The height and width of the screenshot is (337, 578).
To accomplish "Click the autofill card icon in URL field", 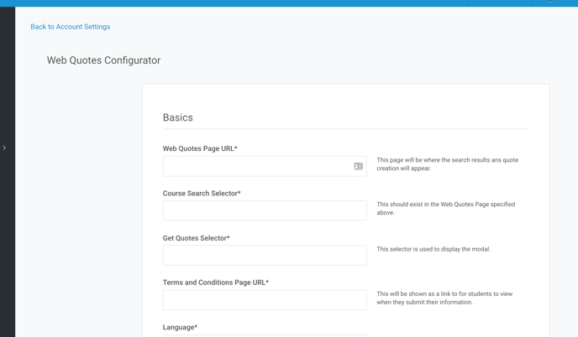I will pos(358,166).
